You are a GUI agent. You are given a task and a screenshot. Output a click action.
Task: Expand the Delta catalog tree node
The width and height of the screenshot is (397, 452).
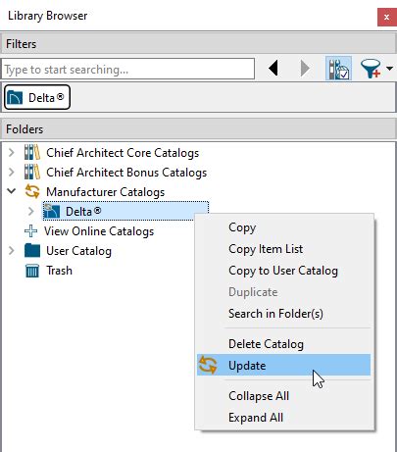pyautogui.click(x=31, y=212)
